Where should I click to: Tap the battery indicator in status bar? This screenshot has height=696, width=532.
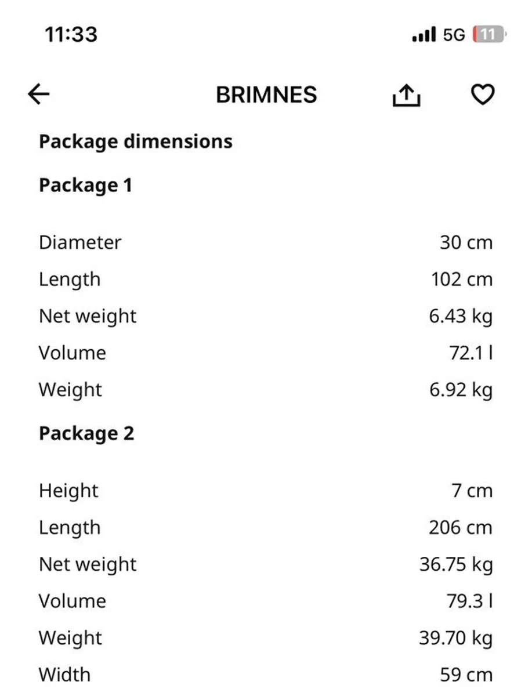click(x=490, y=35)
